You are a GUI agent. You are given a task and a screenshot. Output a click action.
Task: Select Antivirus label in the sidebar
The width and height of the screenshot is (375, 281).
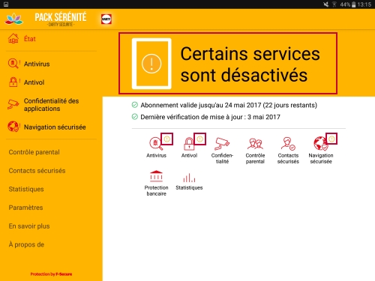pyautogui.click(x=37, y=64)
